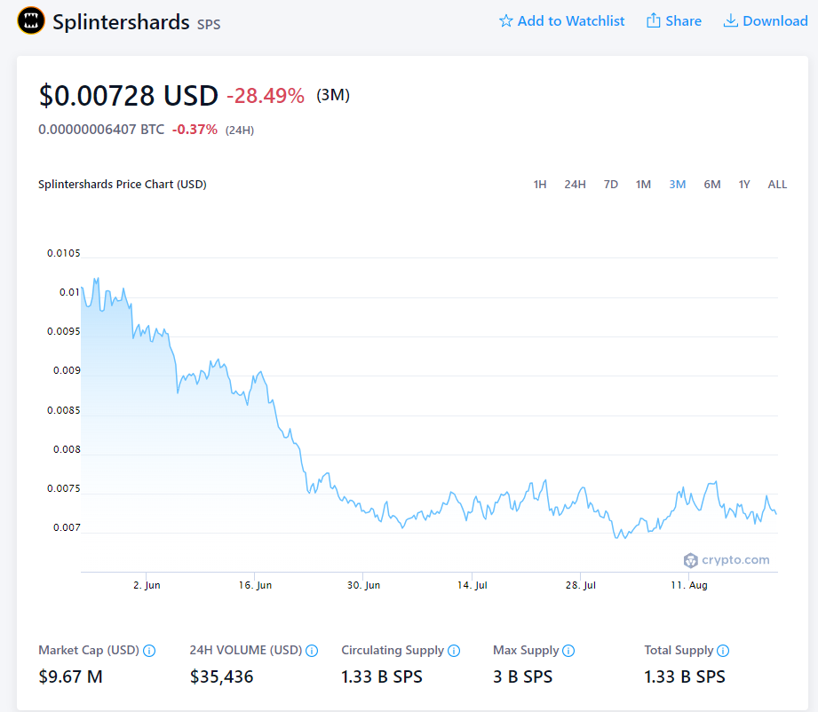Viewport: 818px width, 712px height.
Task: Switch chart range to 1M
Action: [643, 184]
